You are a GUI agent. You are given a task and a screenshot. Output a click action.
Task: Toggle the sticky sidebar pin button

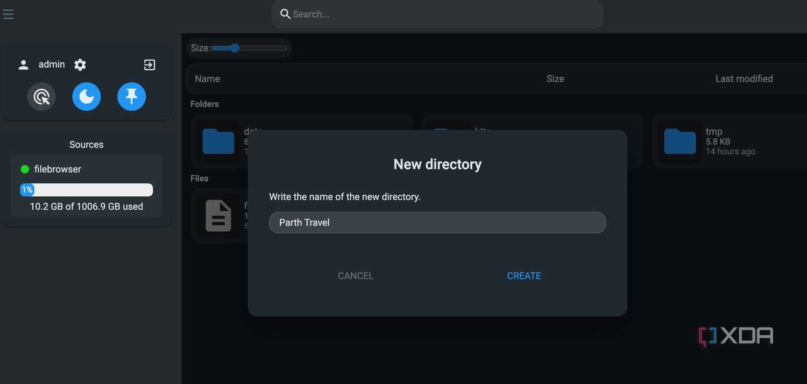click(132, 97)
